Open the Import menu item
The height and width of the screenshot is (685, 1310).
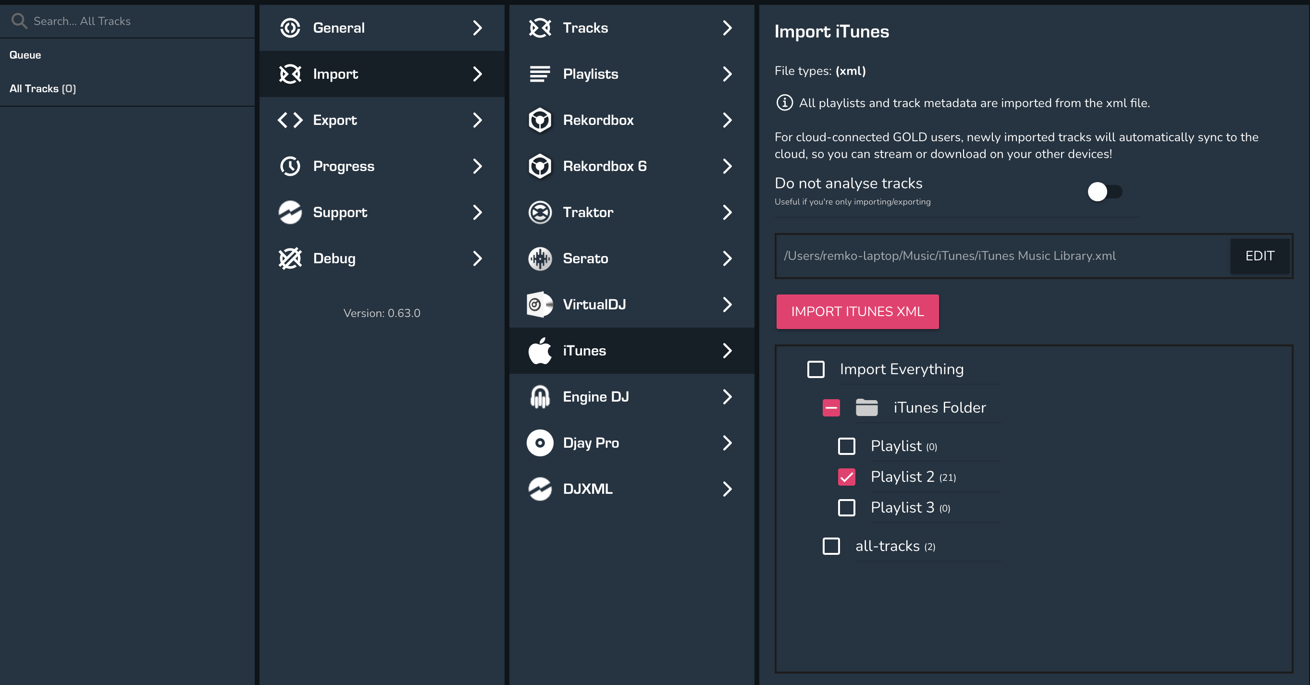[382, 74]
